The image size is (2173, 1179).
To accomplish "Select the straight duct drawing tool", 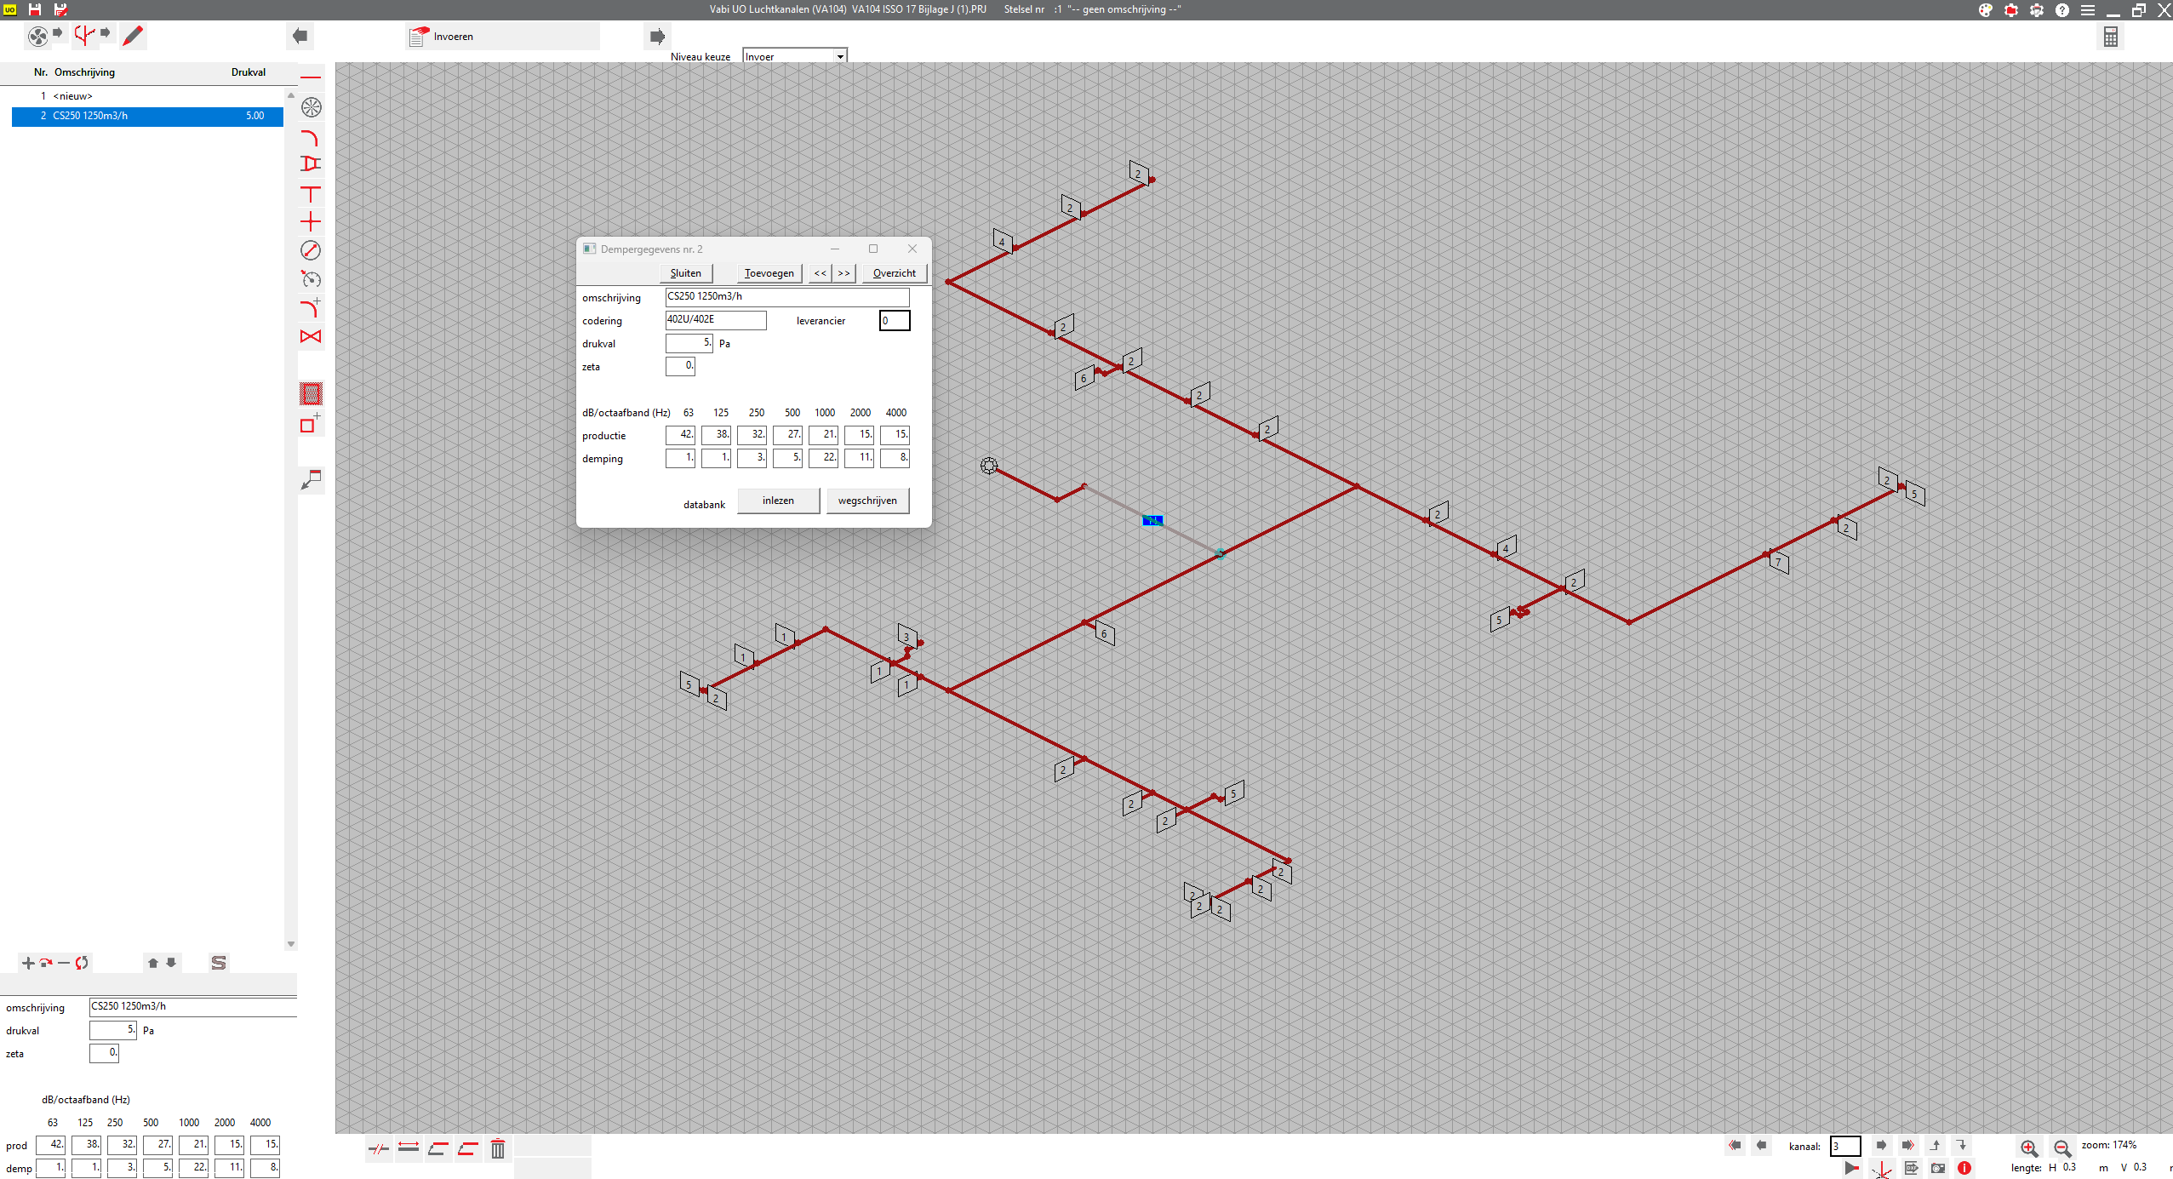I will point(311,78).
